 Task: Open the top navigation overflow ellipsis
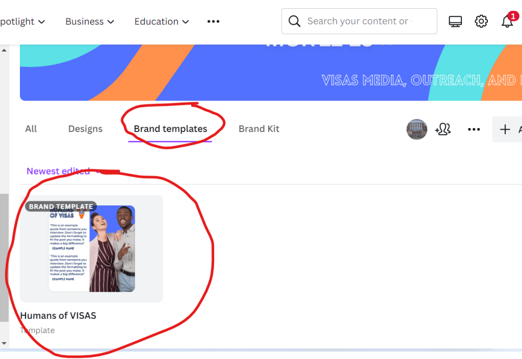point(213,21)
